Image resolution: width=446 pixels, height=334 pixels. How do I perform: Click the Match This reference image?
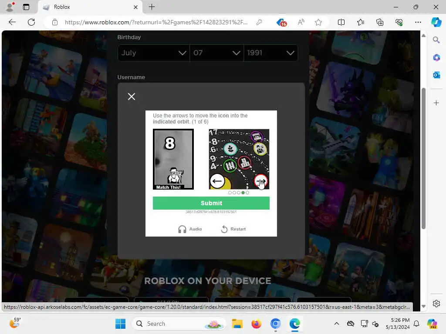click(x=173, y=159)
